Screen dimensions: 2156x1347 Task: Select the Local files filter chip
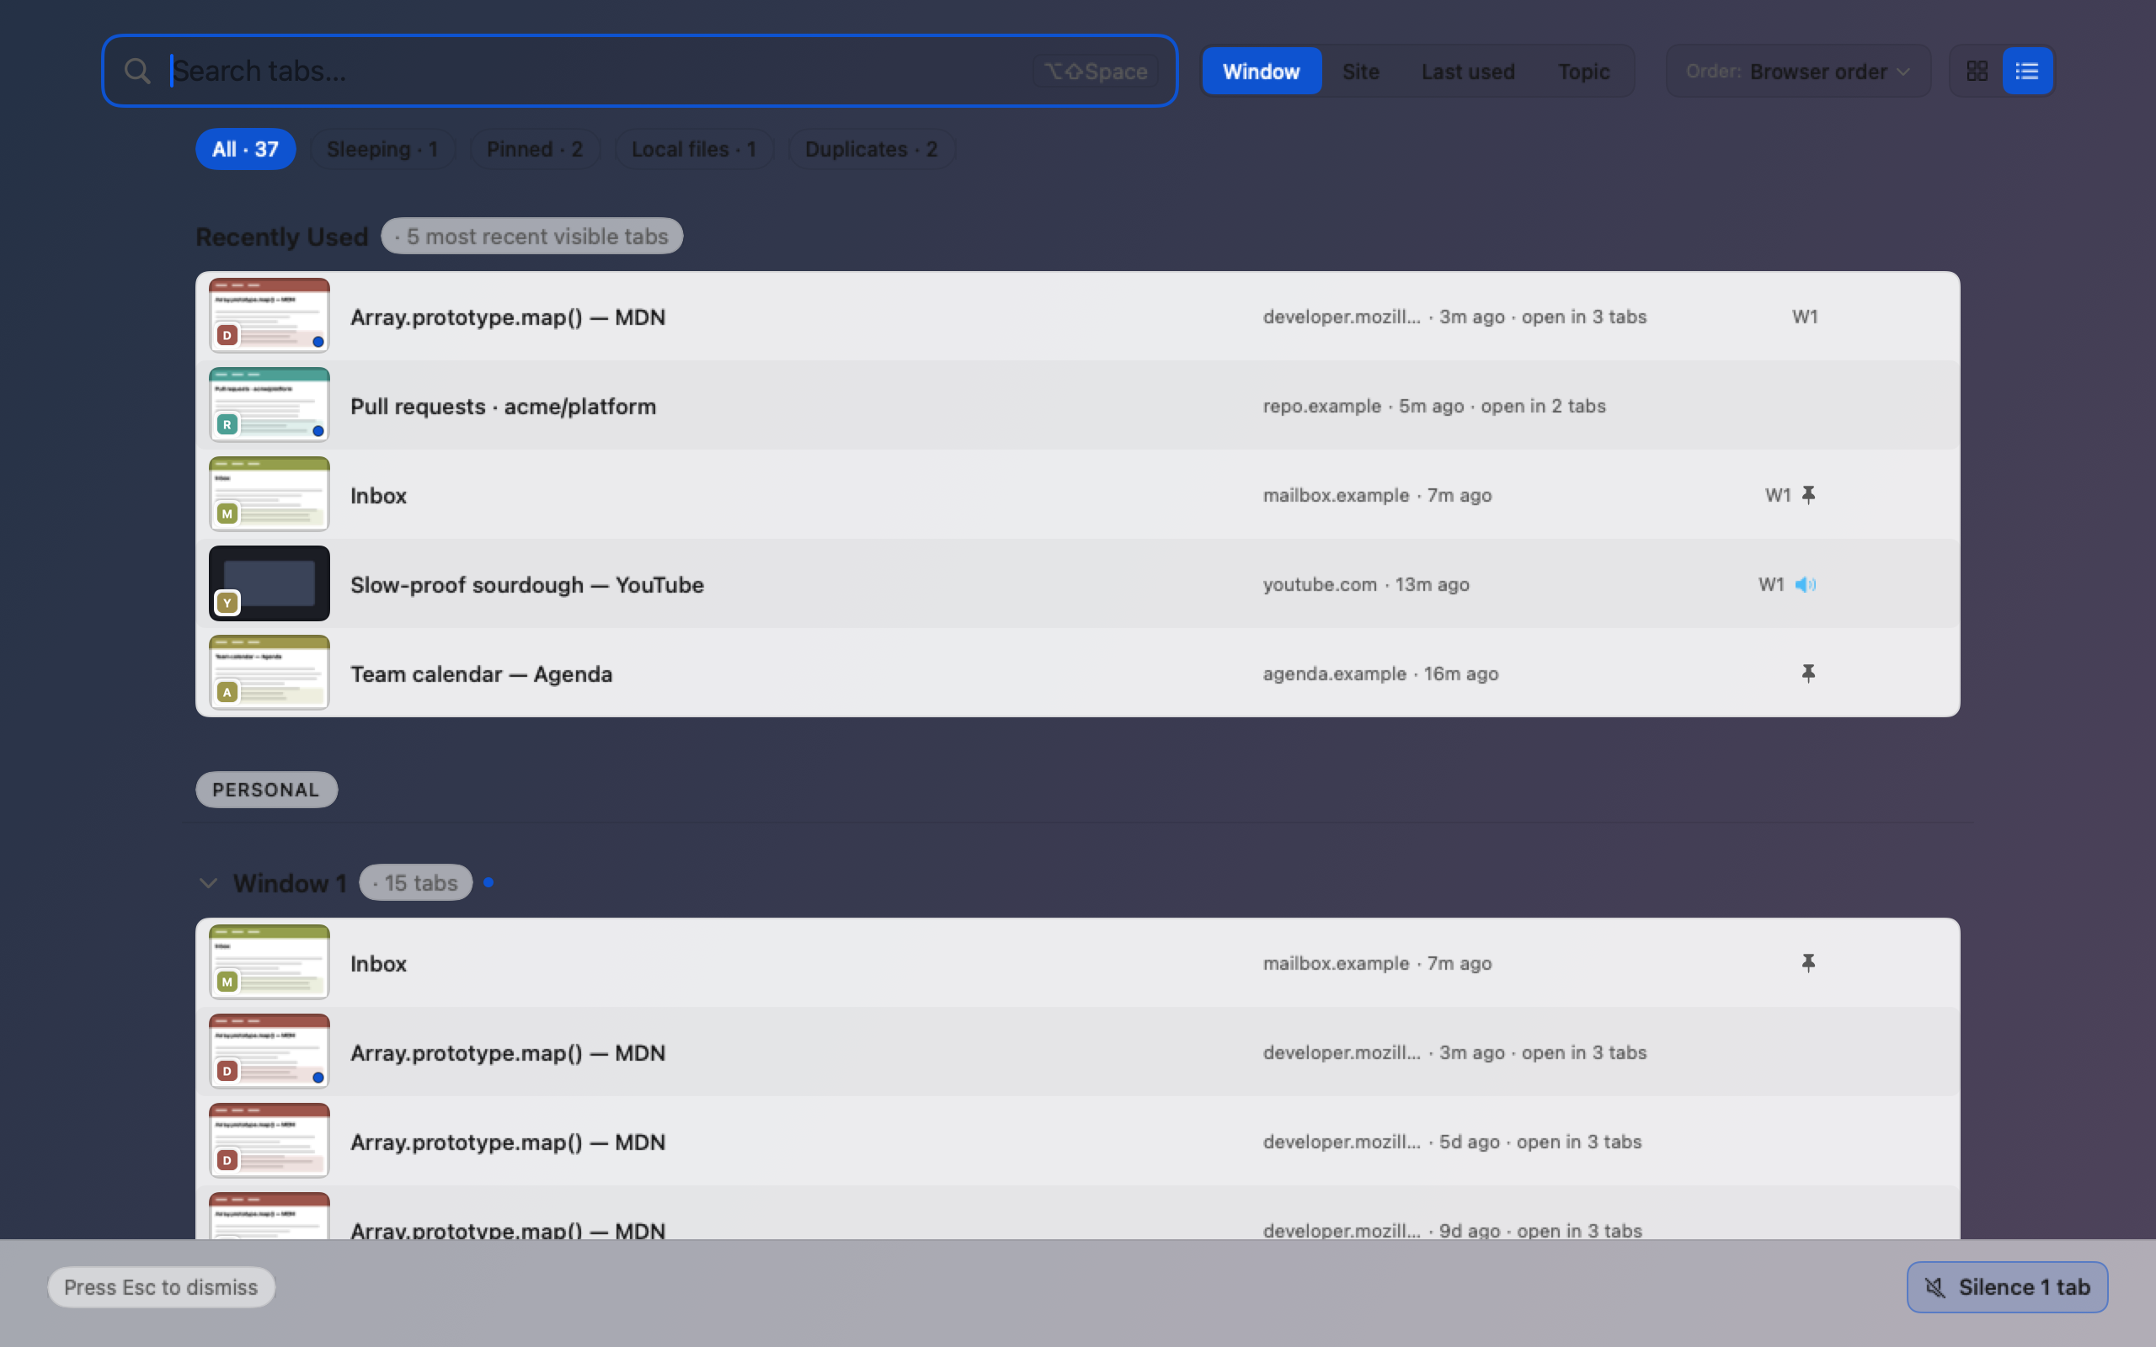tap(694, 150)
